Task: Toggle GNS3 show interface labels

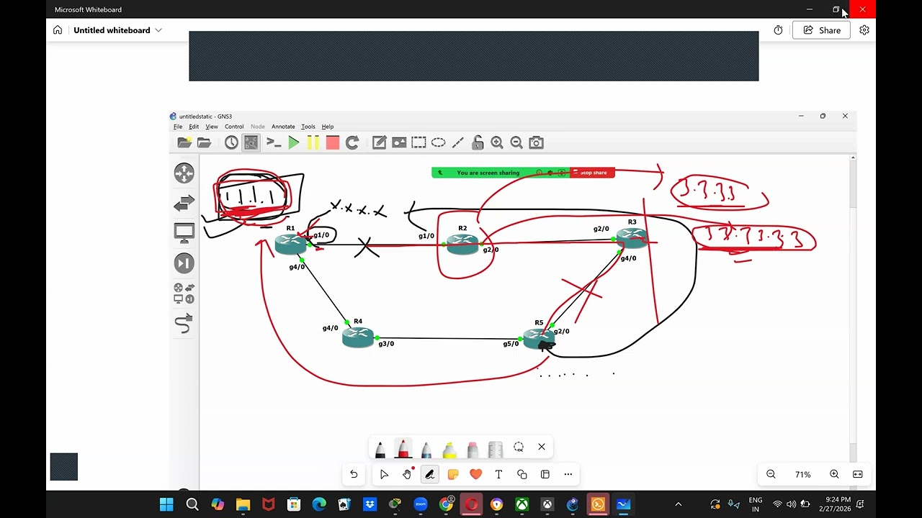Action: pos(251,142)
